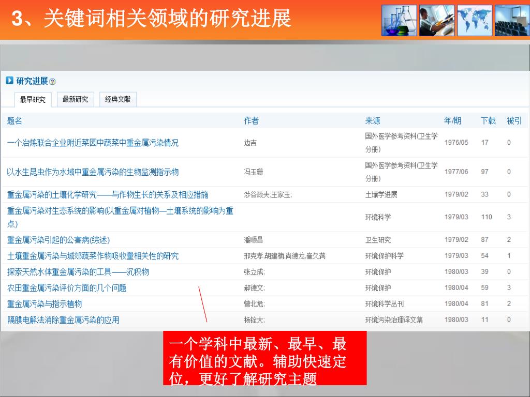Click the red annotation text box

point(264,358)
